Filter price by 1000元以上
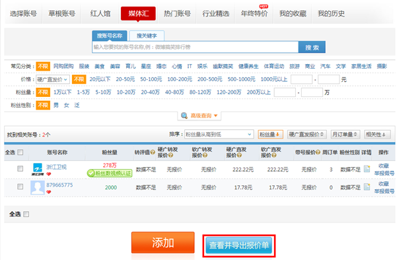 pos(273,79)
